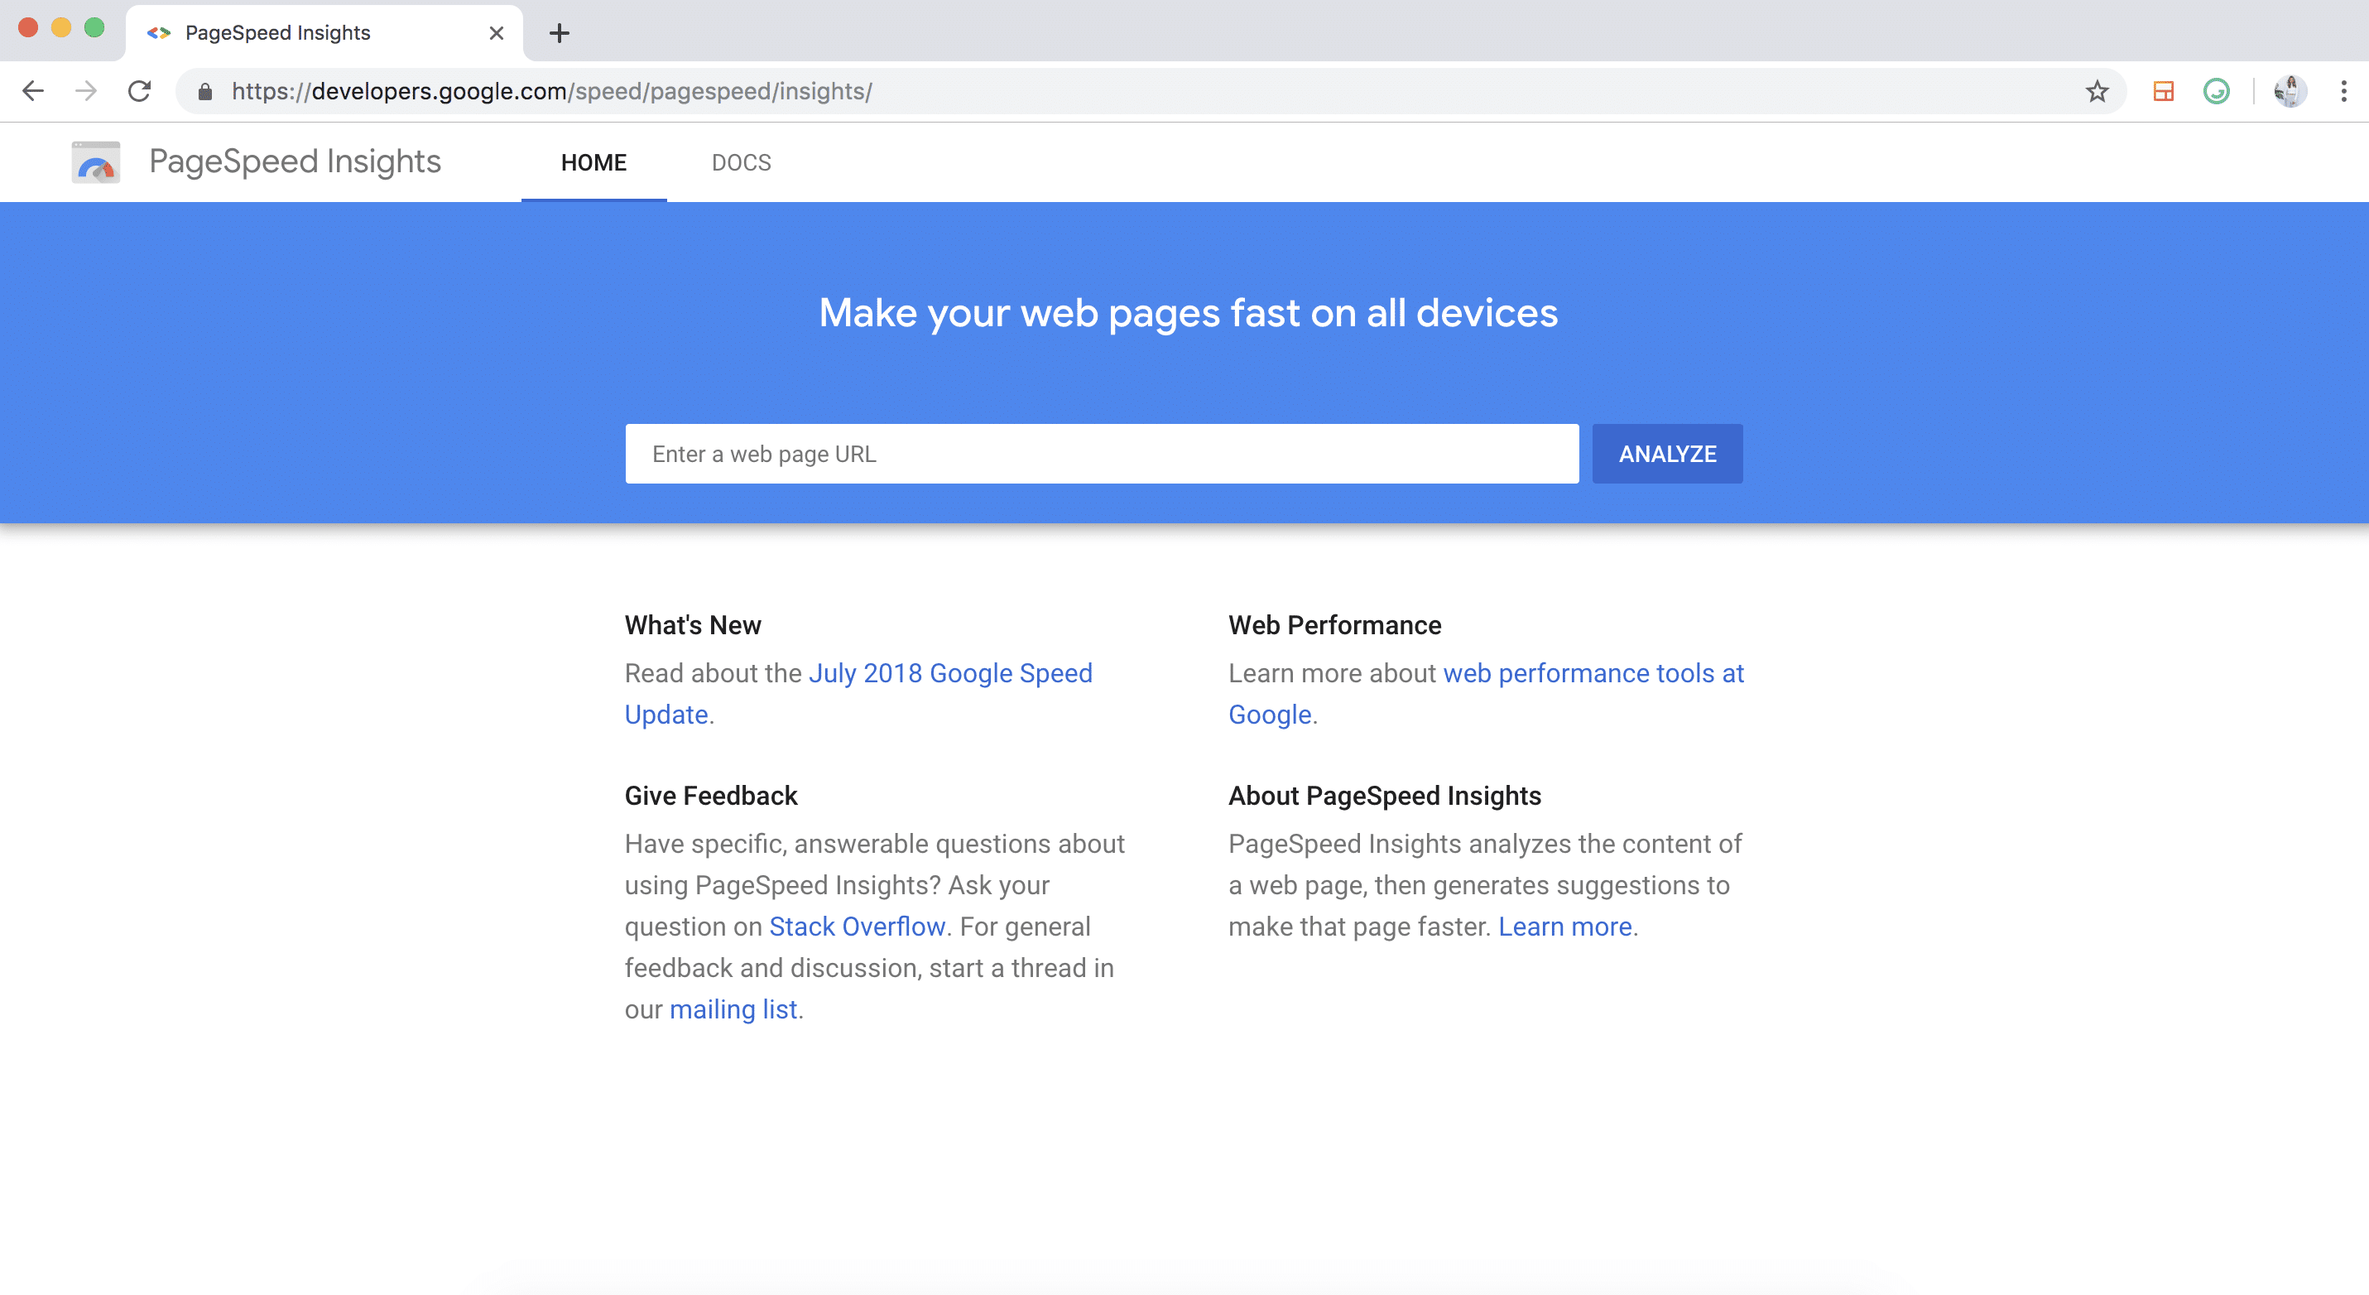This screenshot has height=1295, width=2369.
Task: Click the Give Feedback heading
Action: coord(711,796)
